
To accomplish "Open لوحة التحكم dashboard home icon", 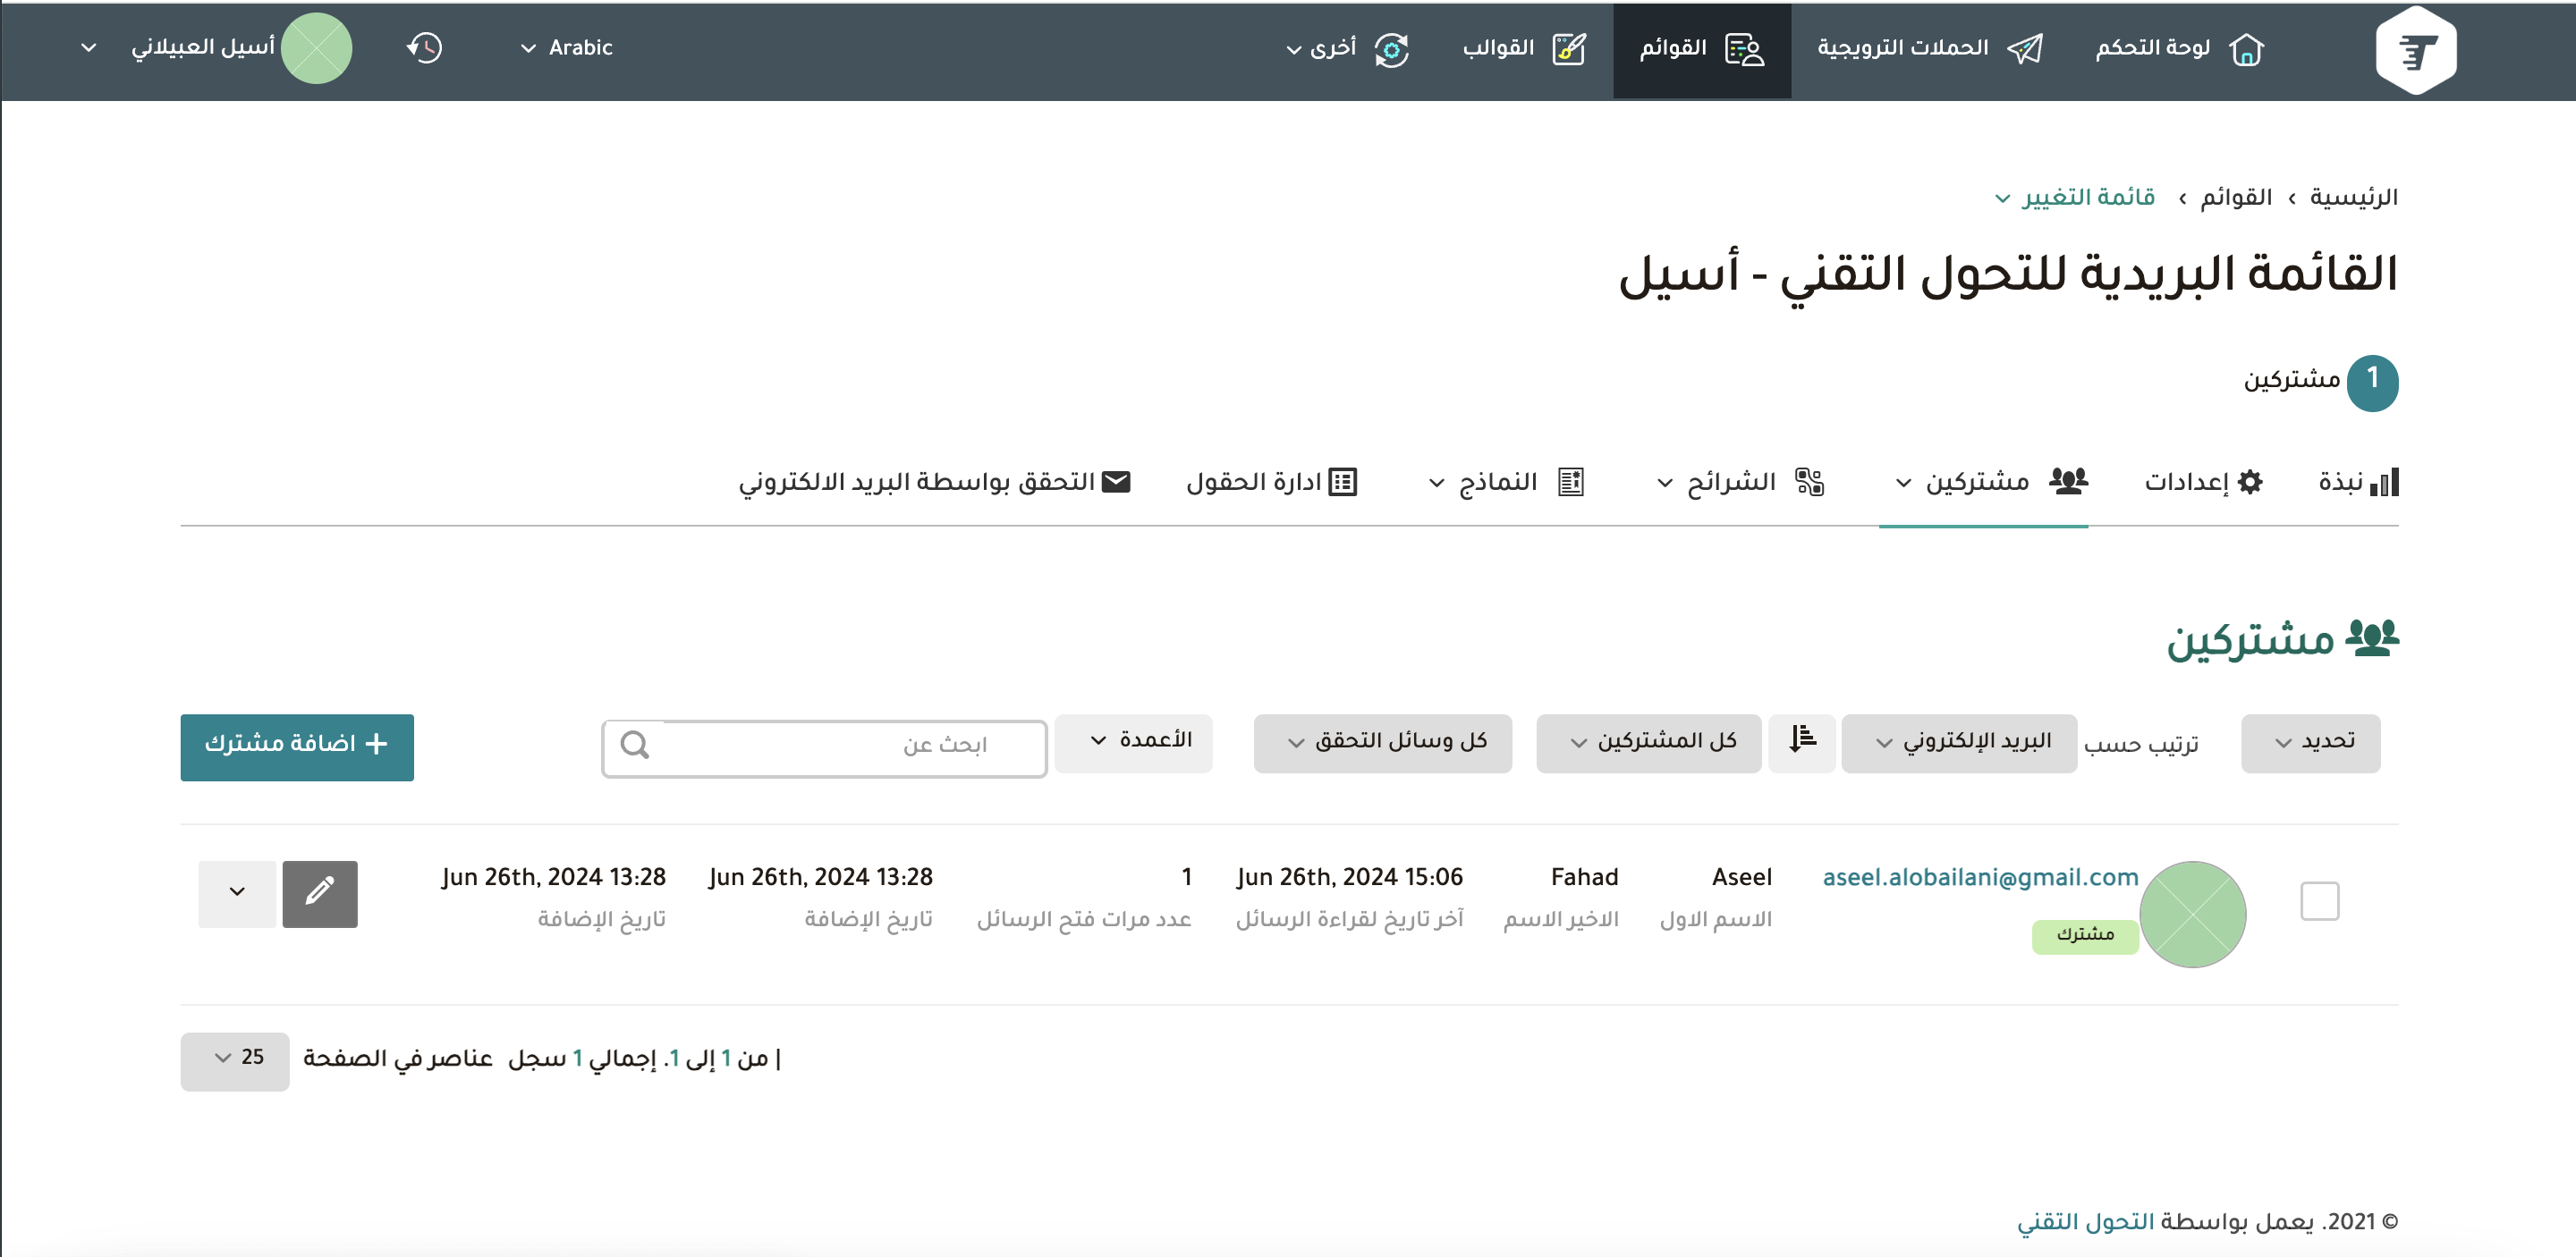I will 2245,48.
